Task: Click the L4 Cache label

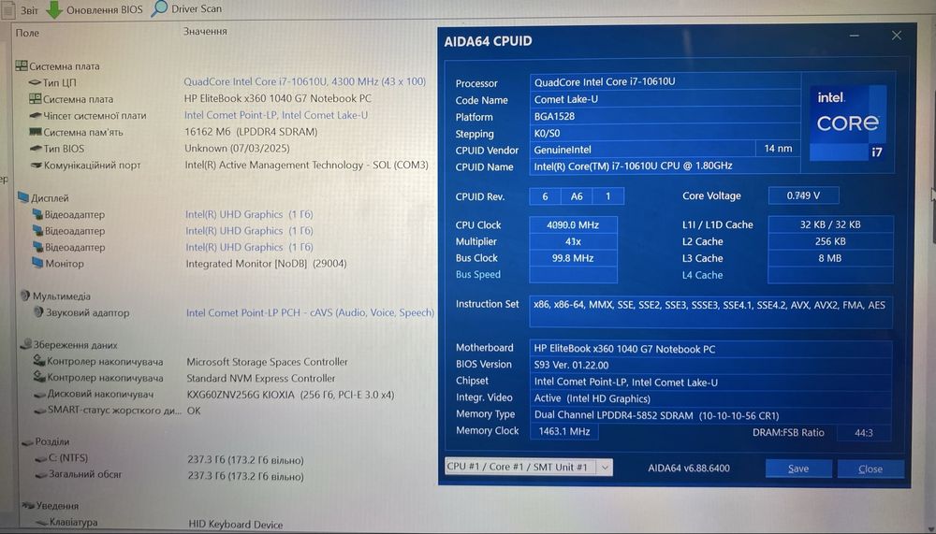Action: (x=702, y=275)
